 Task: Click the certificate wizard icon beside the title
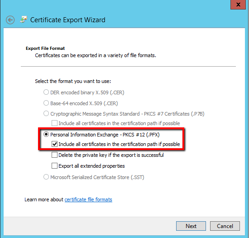pyautogui.click(x=24, y=19)
